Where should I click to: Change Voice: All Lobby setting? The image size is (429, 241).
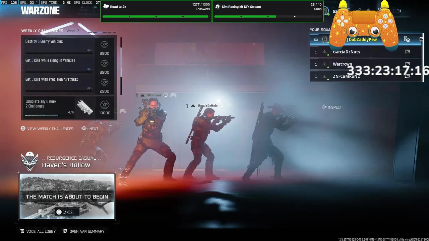(x=38, y=231)
